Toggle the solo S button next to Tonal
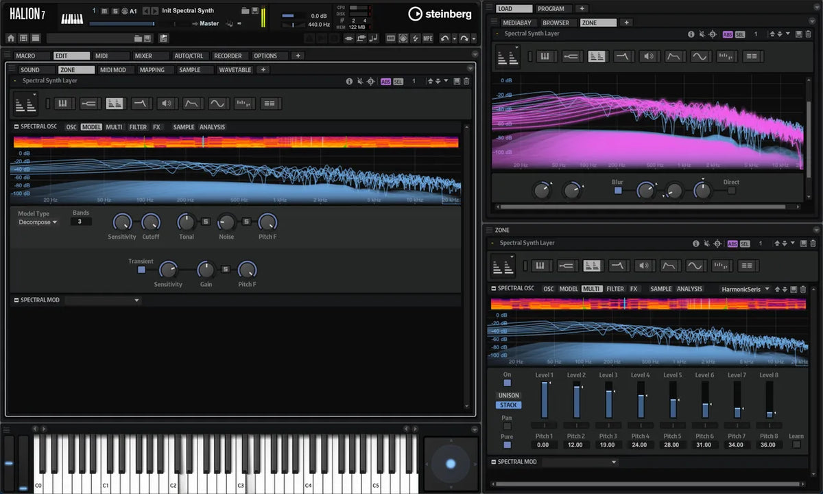823x494 pixels. pyautogui.click(x=205, y=221)
